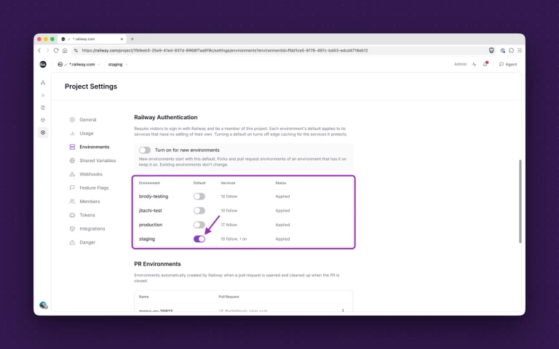Click the brody-testing environment name

(x=154, y=196)
